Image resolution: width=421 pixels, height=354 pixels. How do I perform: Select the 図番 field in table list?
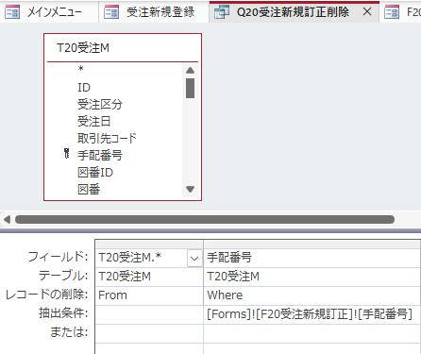click(89, 190)
